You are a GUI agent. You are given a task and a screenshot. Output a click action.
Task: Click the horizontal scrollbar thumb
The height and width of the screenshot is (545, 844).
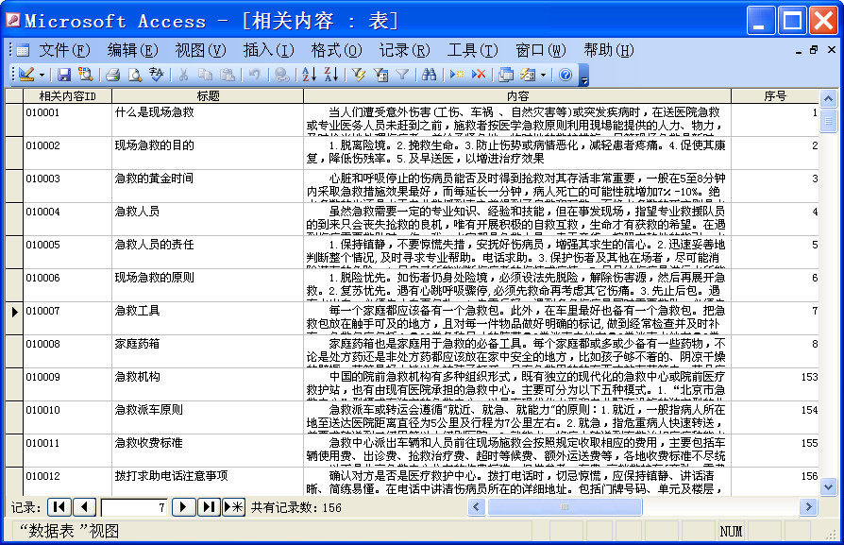[565, 507]
